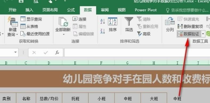Screen dimensions: 210x103
Task: Open the 新建查询 new query menu
Action: coord(13,27)
